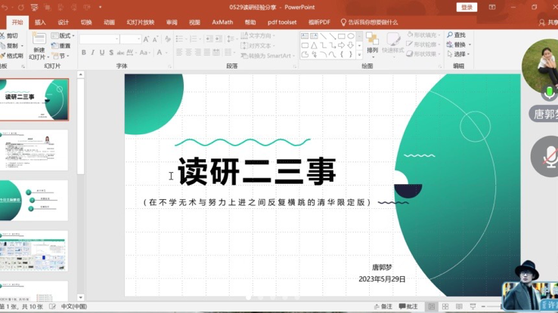Open the font size dropdown

139,38
